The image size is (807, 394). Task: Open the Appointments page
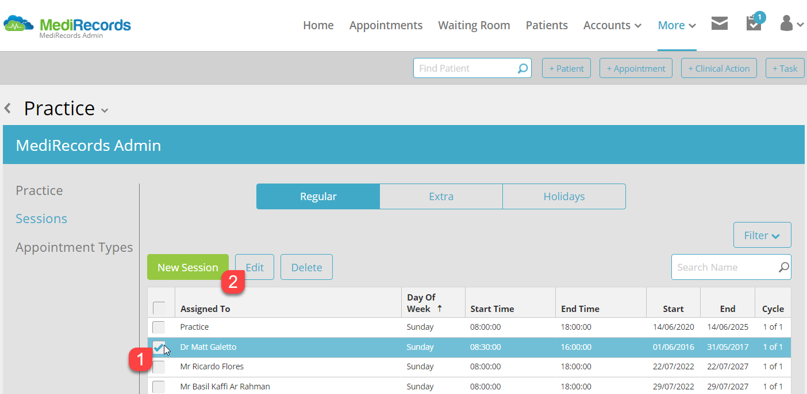click(x=386, y=25)
